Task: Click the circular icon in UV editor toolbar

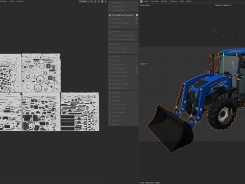Action: 102,2
